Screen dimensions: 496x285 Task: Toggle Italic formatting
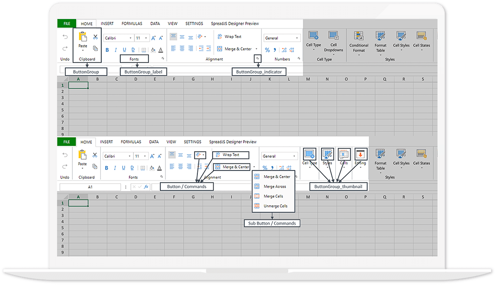[115, 49]
